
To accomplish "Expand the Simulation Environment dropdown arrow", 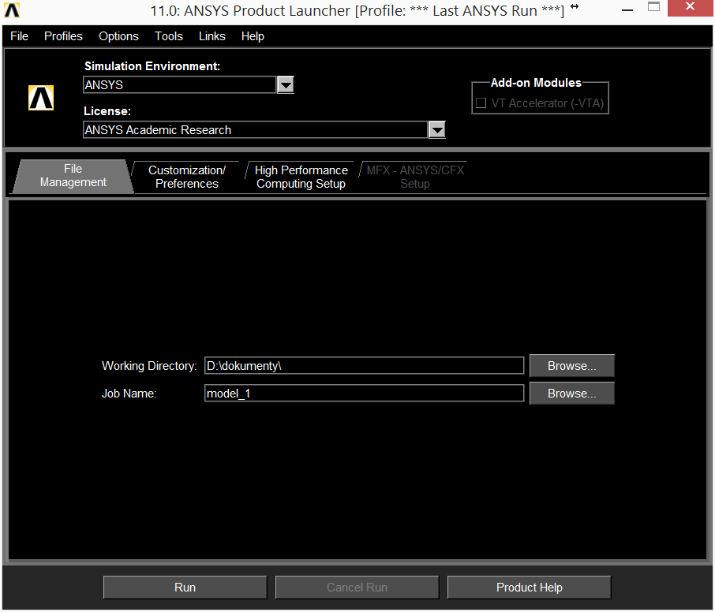I will (286, 84).
